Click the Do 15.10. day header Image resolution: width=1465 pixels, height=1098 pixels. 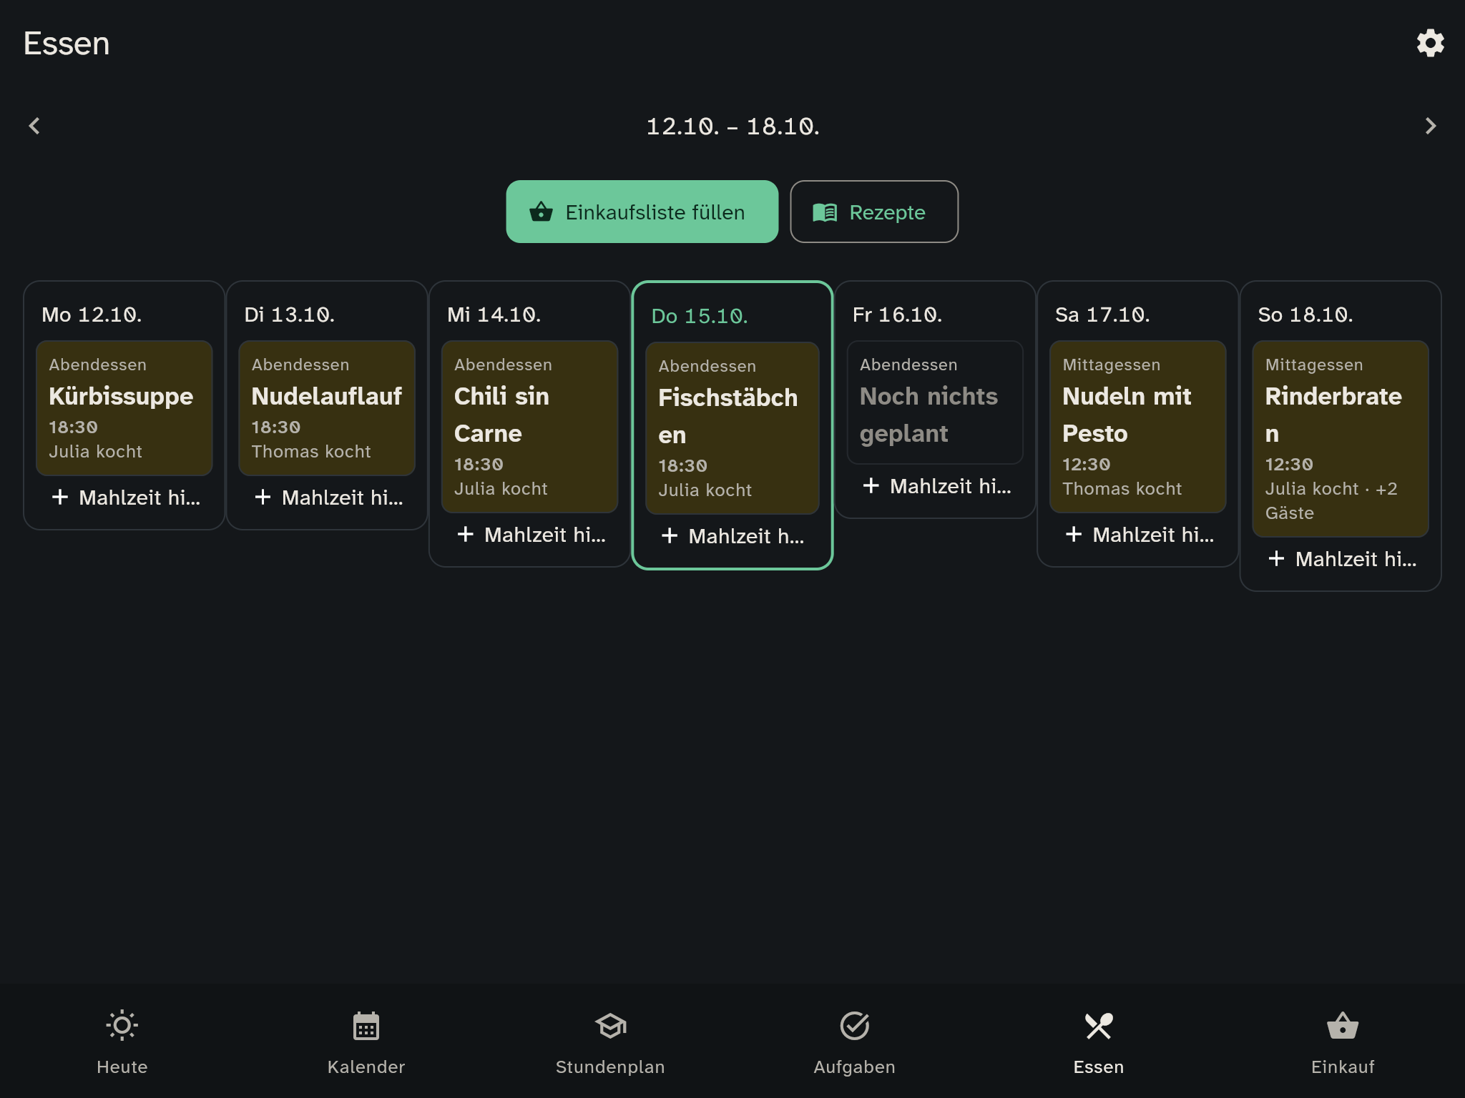(700, 316)
